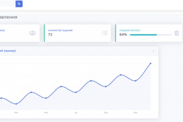Image resolution: width=183 pixels, height=122 pixels.
Task: Open the chart card three-dot menu
Action: (153, 51)
